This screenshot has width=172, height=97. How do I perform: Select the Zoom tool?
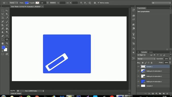pos(7,43)
